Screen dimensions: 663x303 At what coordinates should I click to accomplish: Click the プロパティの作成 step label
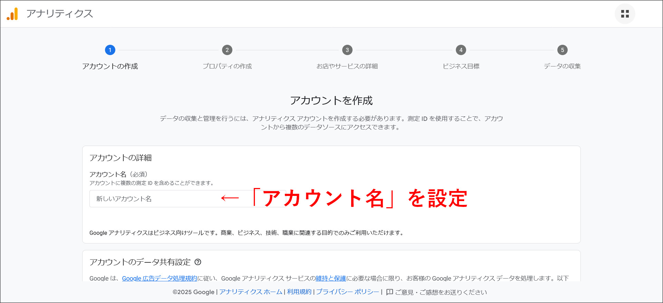(227, 66)
